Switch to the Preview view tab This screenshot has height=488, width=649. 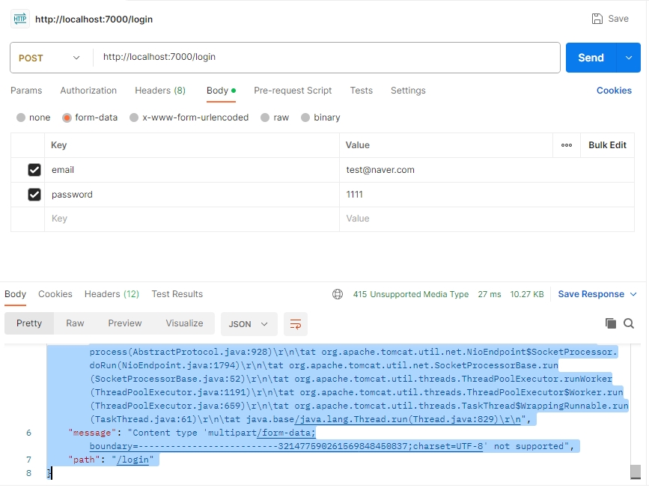click(124, 323)
